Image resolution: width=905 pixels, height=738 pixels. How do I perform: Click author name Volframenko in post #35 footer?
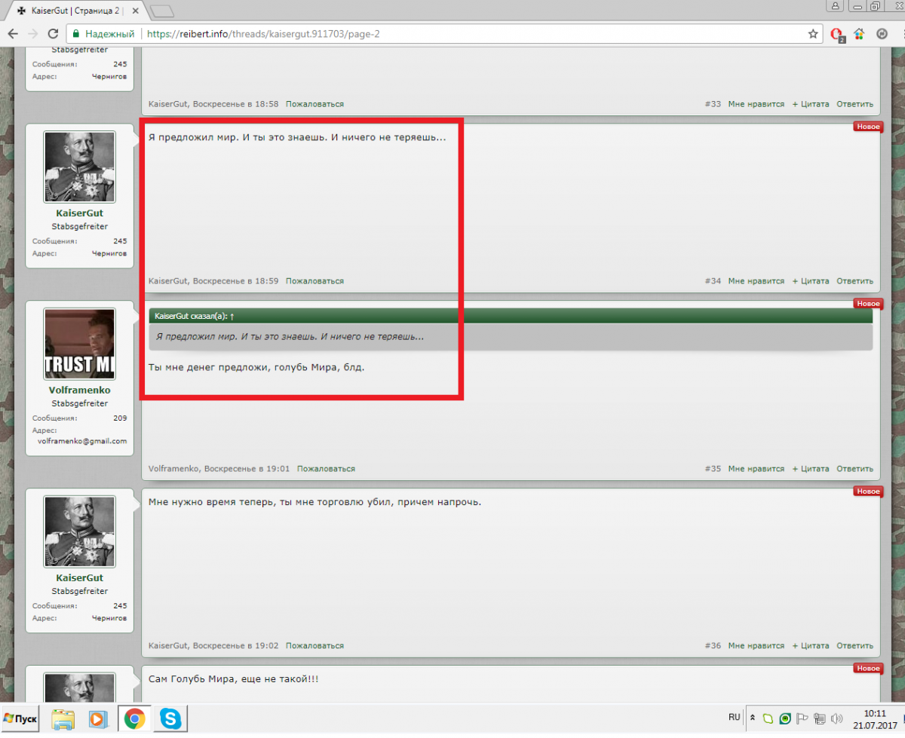(174, 469)
